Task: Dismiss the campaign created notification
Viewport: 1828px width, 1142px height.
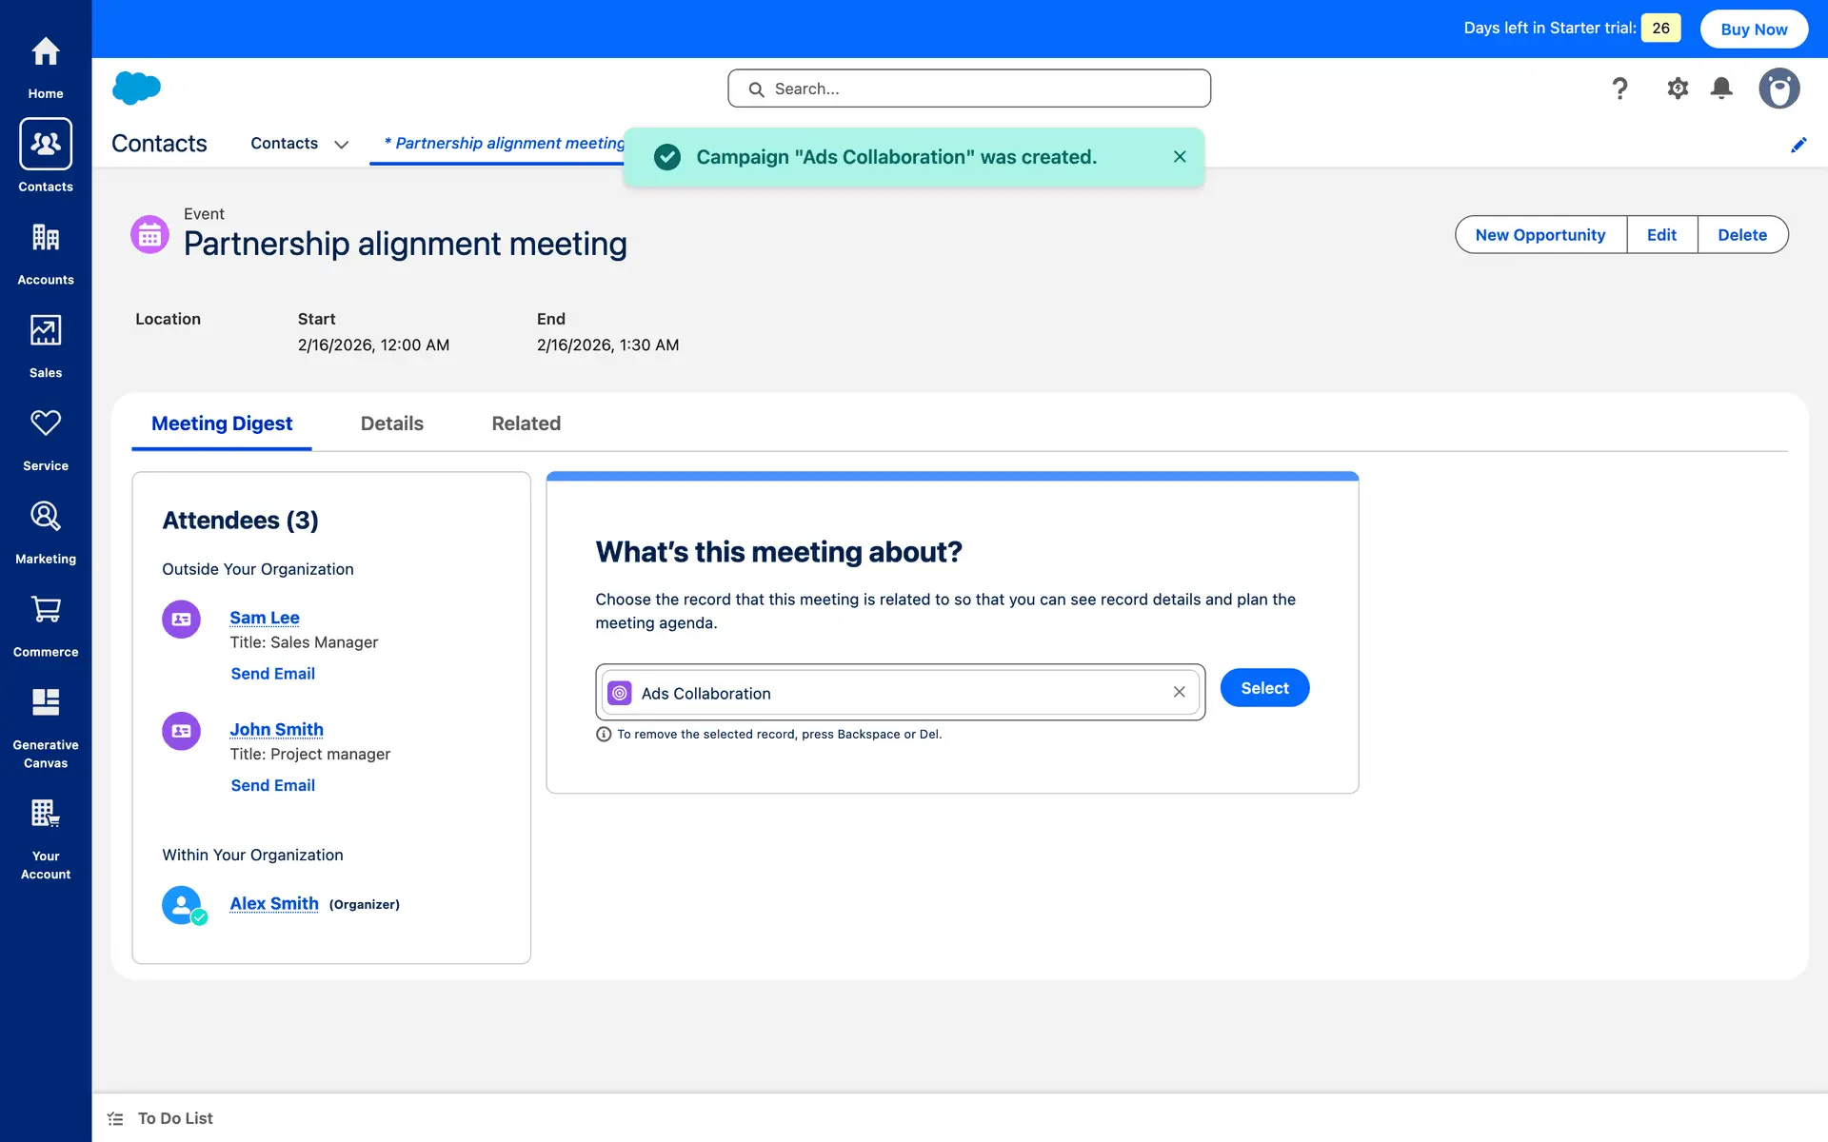Action: coord(1180,157)
